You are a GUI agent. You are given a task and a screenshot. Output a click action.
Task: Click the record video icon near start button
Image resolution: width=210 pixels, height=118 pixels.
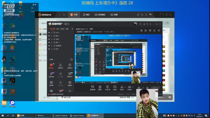click(139, 88)
